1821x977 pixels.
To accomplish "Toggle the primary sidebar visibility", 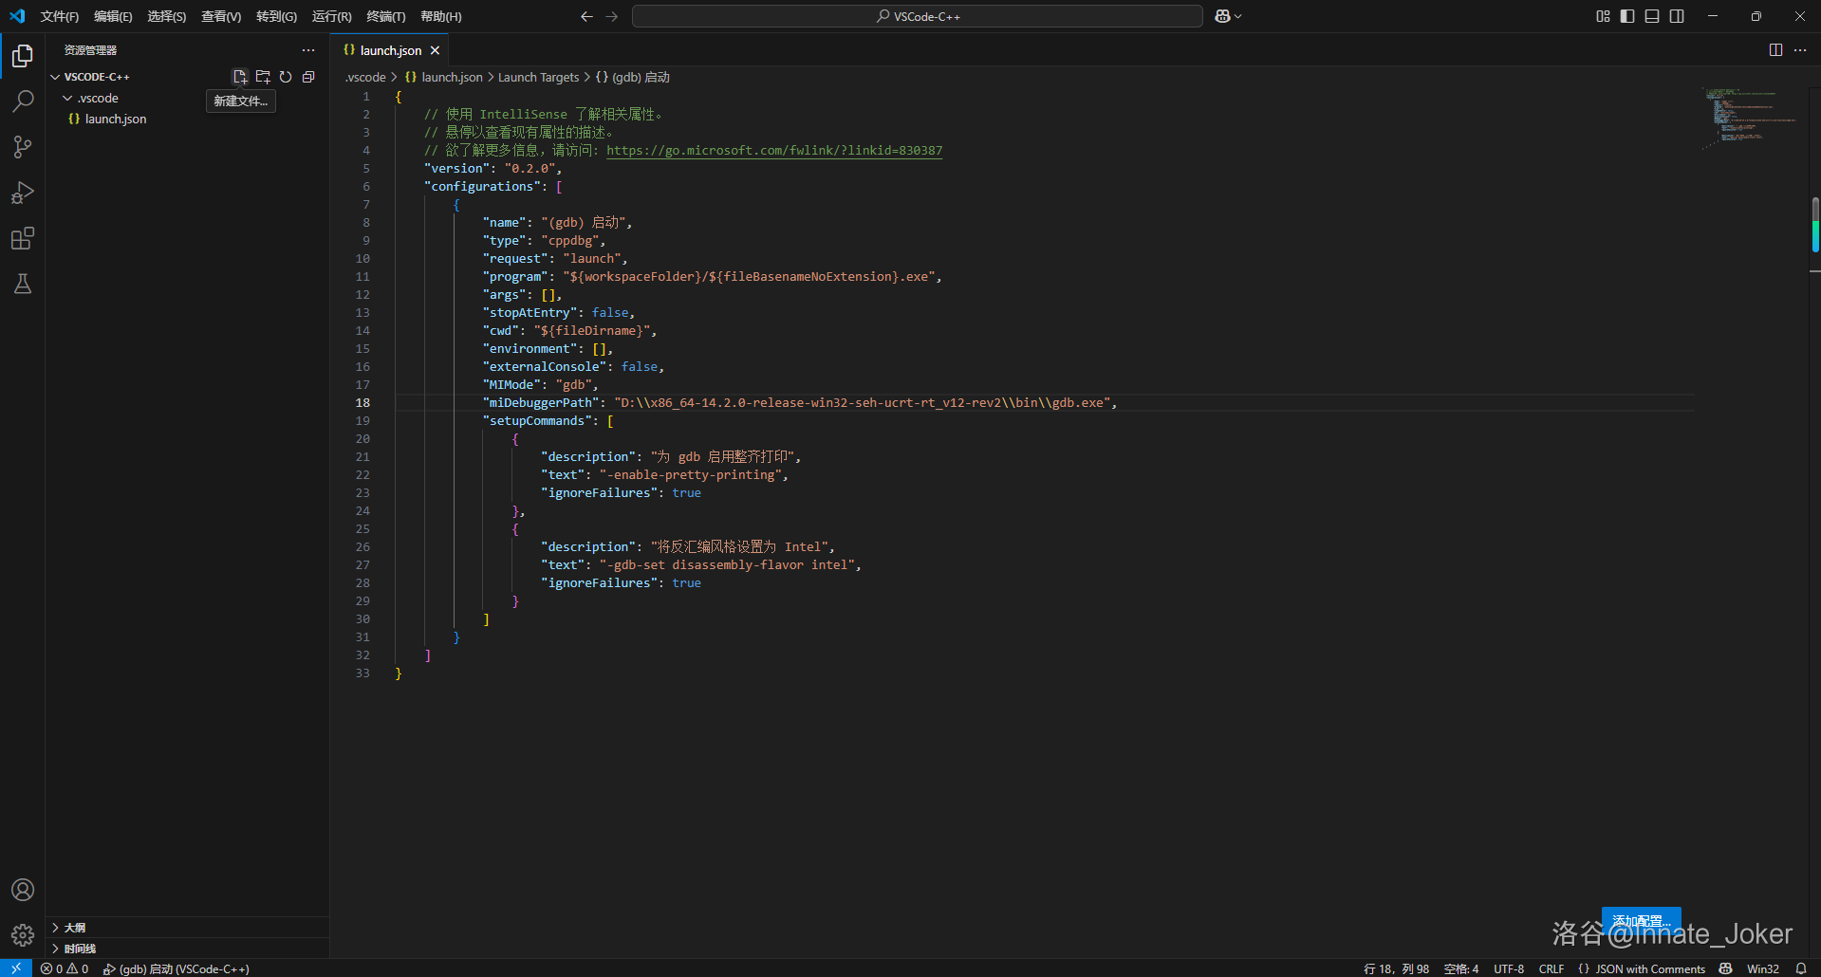I will (1627, 16).
